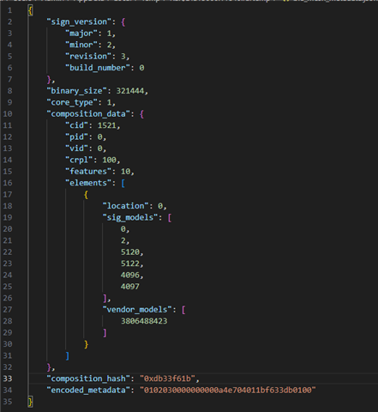Click the sig model value 5122
378x412 pixels.
click(x=130, y=264)
